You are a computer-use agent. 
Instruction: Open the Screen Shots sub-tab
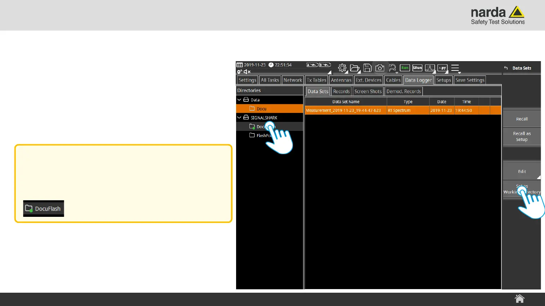[x=368, y=91]
